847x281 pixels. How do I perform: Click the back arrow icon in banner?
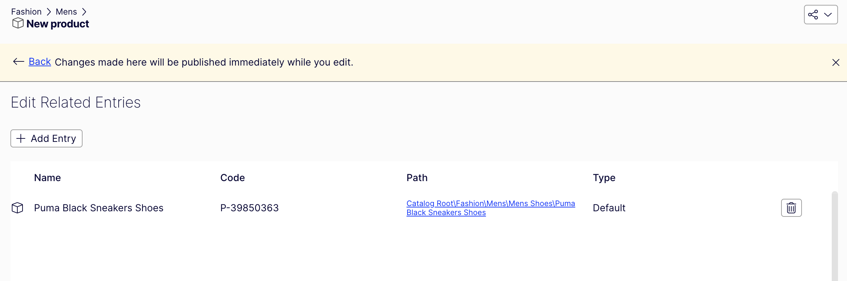(19, 62)
